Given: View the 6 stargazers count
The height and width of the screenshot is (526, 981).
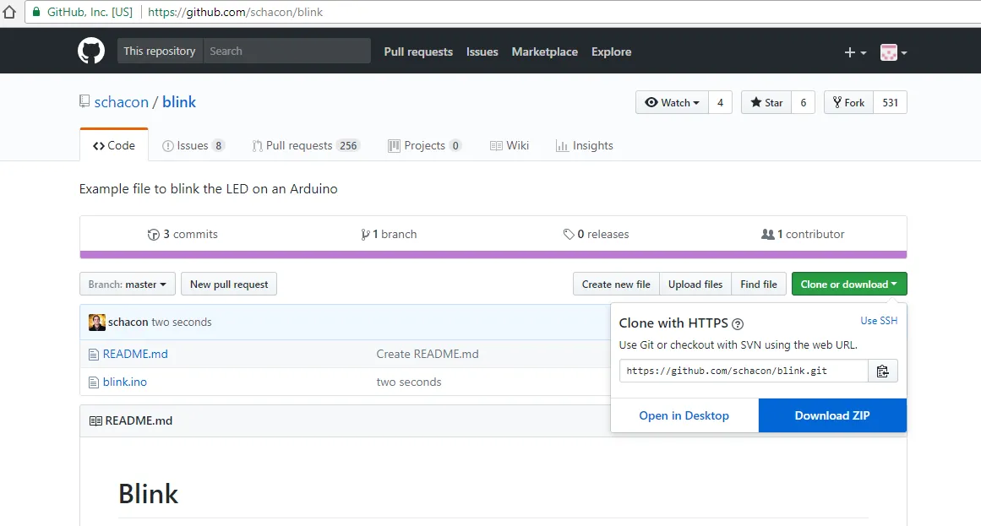Looking at the screenshot, I should point(804,102).
